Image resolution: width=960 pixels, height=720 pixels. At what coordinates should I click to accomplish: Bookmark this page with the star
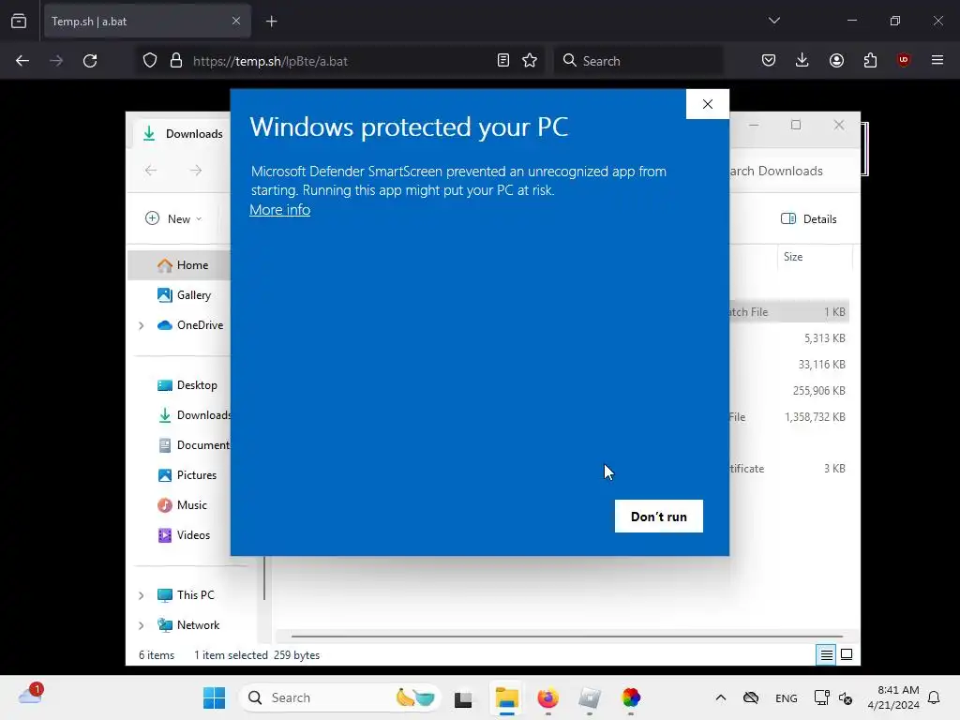pyautogui.click(x=530, y=61)
